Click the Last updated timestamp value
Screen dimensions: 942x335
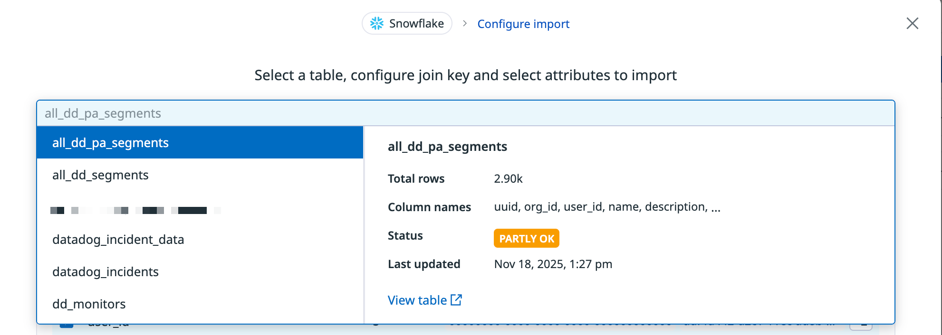pos(553,264)
